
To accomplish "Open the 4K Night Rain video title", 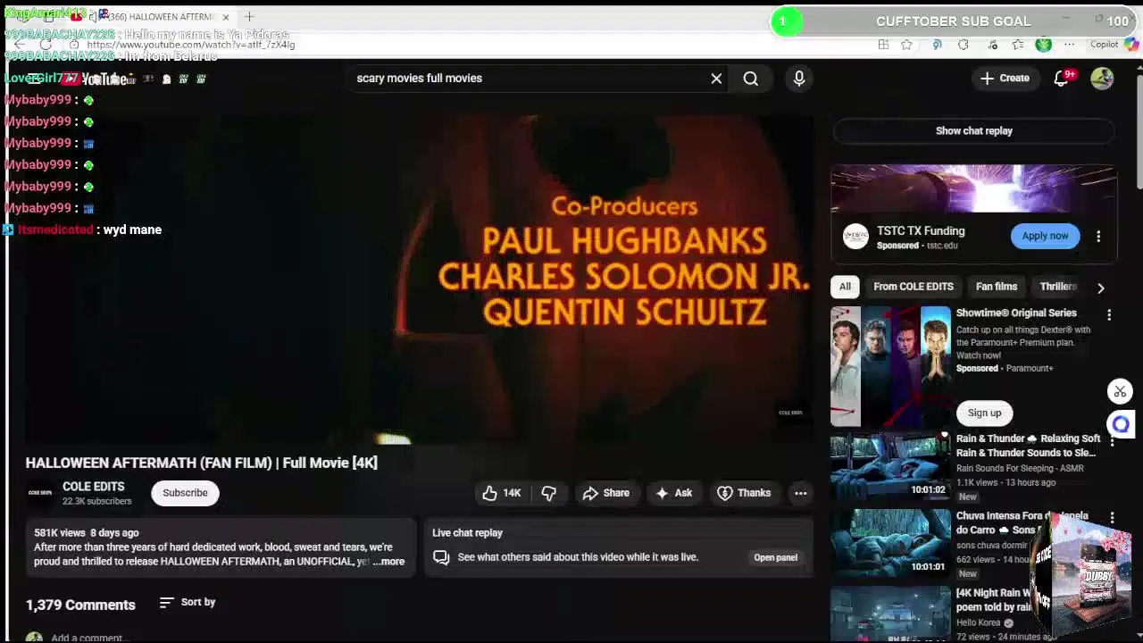I will click(994, 600).
